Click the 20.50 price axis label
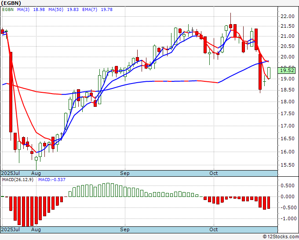The width and height of the screenshot is (299, 240). coord(288,47)
